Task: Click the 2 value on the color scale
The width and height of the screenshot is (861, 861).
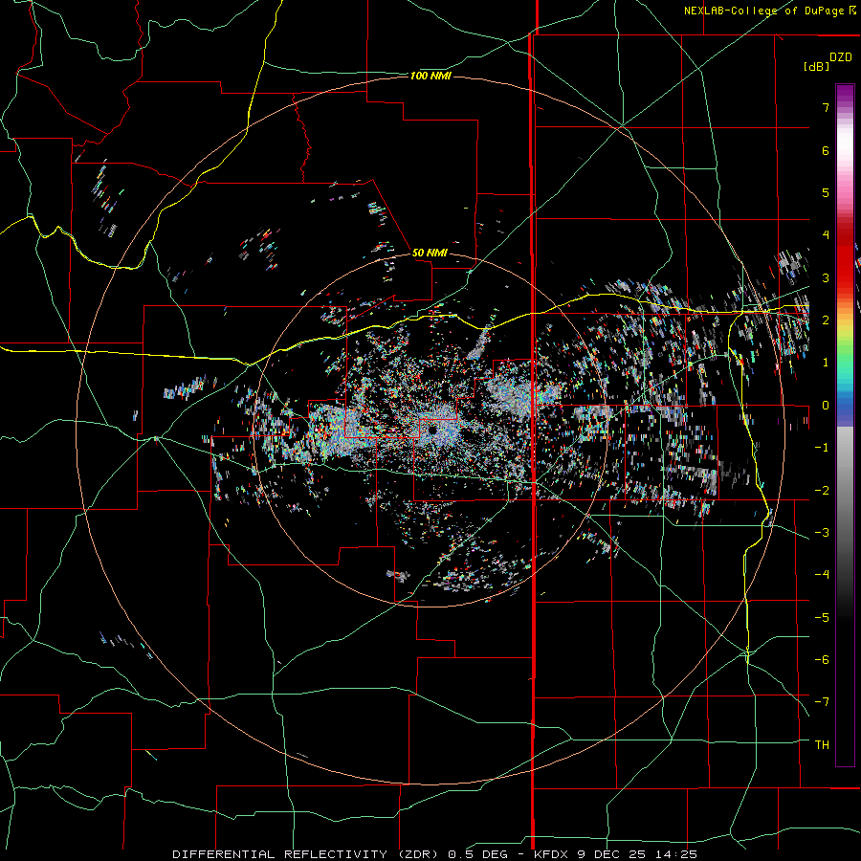Action: 826,320
